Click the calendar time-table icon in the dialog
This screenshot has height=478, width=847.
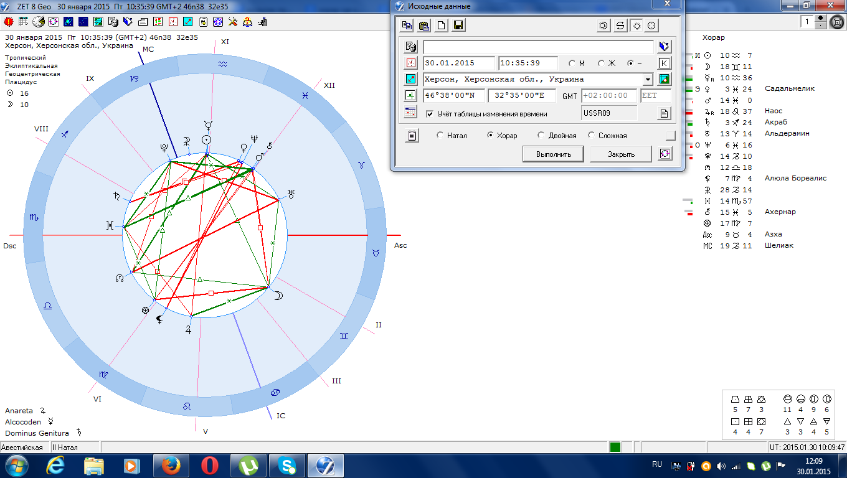point(410,113)
